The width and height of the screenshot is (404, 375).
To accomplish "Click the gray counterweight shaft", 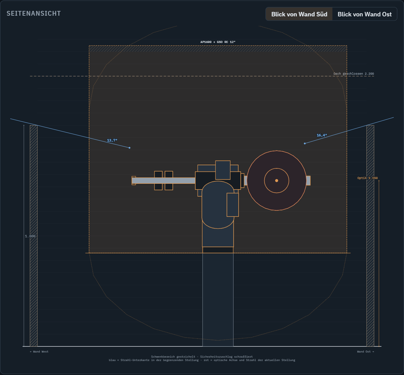I will click(x=164, y=181).
